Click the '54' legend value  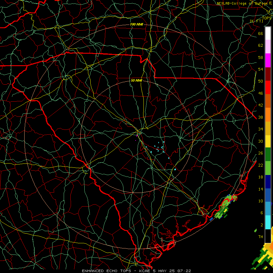pos(261,69)
